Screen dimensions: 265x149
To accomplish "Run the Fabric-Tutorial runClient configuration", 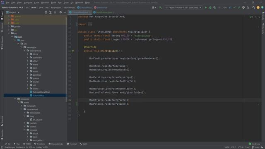I will [x=206, y=7].
